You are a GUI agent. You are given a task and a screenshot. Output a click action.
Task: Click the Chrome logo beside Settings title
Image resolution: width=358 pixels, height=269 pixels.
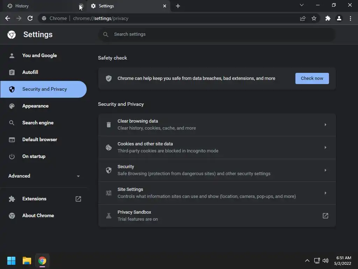click(x=12, y=35)
